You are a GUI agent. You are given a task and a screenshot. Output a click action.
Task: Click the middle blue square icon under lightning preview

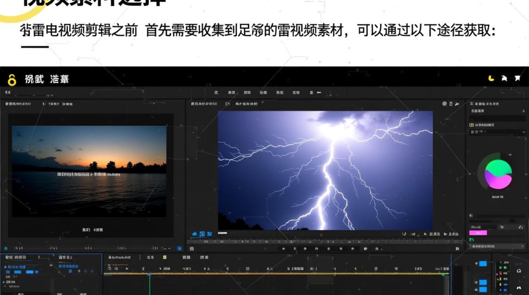202,234
